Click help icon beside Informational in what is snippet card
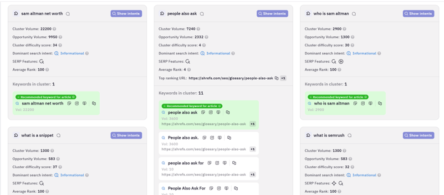444x195 pixels. tap(87, 175)
